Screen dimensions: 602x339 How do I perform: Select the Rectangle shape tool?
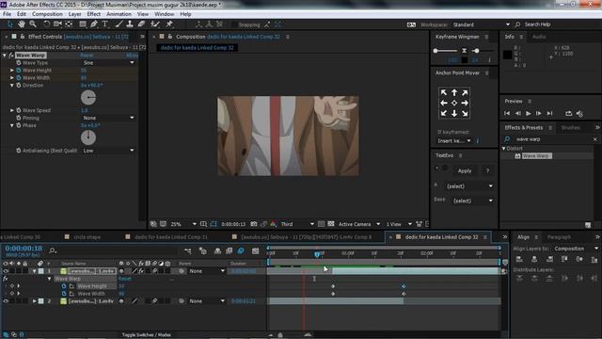(x=83, y=24)
